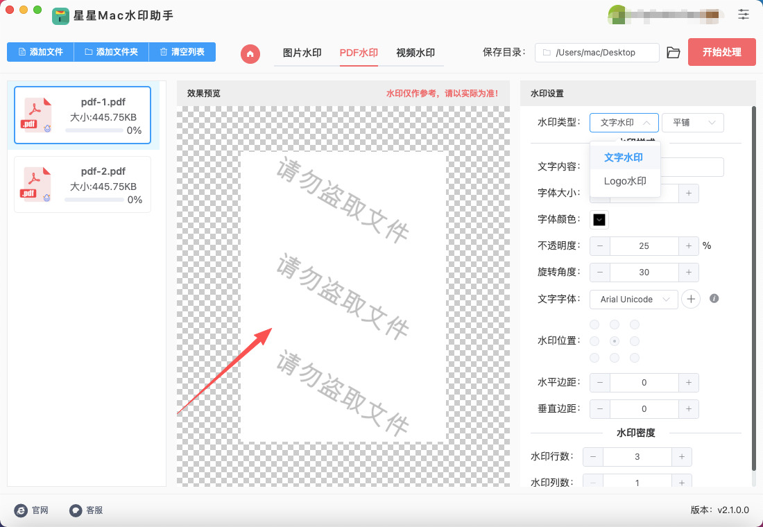
Task: Expand the 平铺 layout dropdown
Action: tap(692, 123)
